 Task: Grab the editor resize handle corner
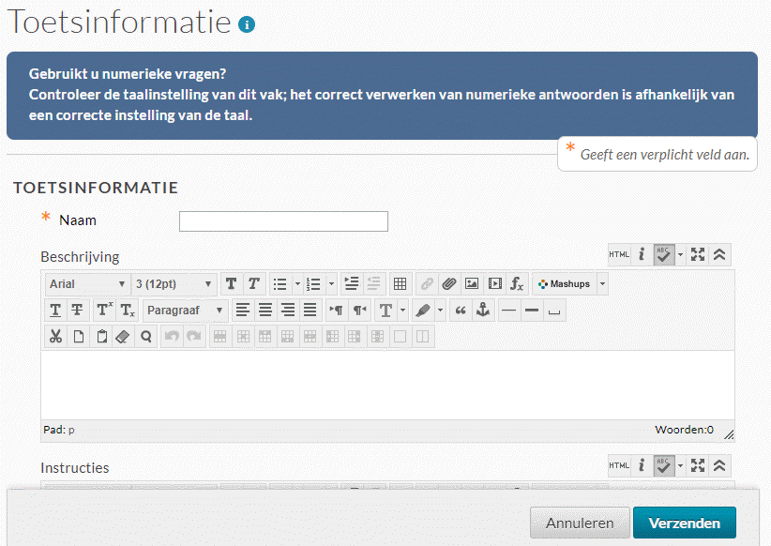[x=729, y=435]
